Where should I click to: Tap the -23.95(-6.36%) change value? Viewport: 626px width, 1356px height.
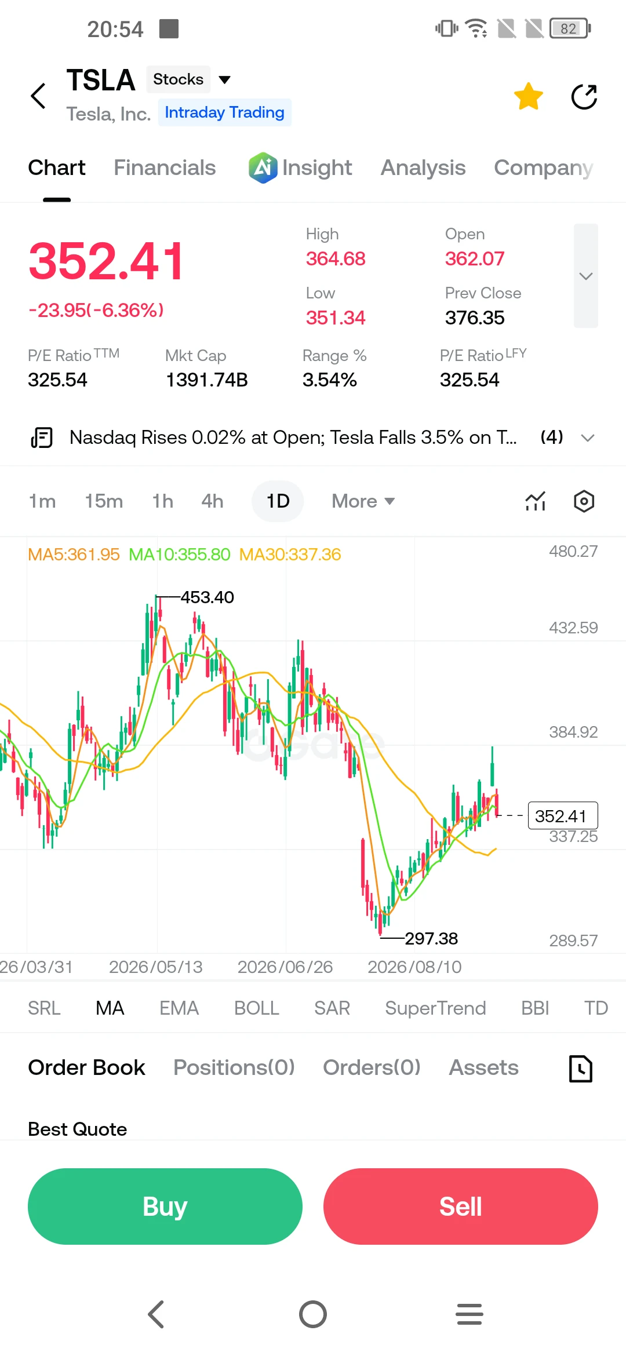coord(96,311)
